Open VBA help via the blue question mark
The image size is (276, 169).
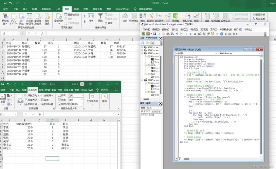pyautogui.click(x=222, y=34)
